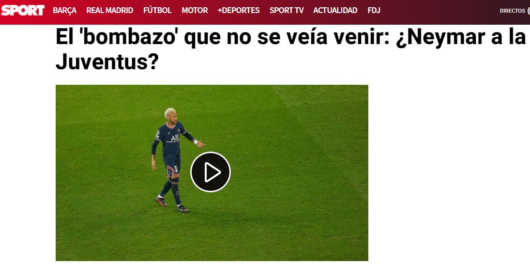Play the Neymar video
530x264 pixels.
(210, 172)
